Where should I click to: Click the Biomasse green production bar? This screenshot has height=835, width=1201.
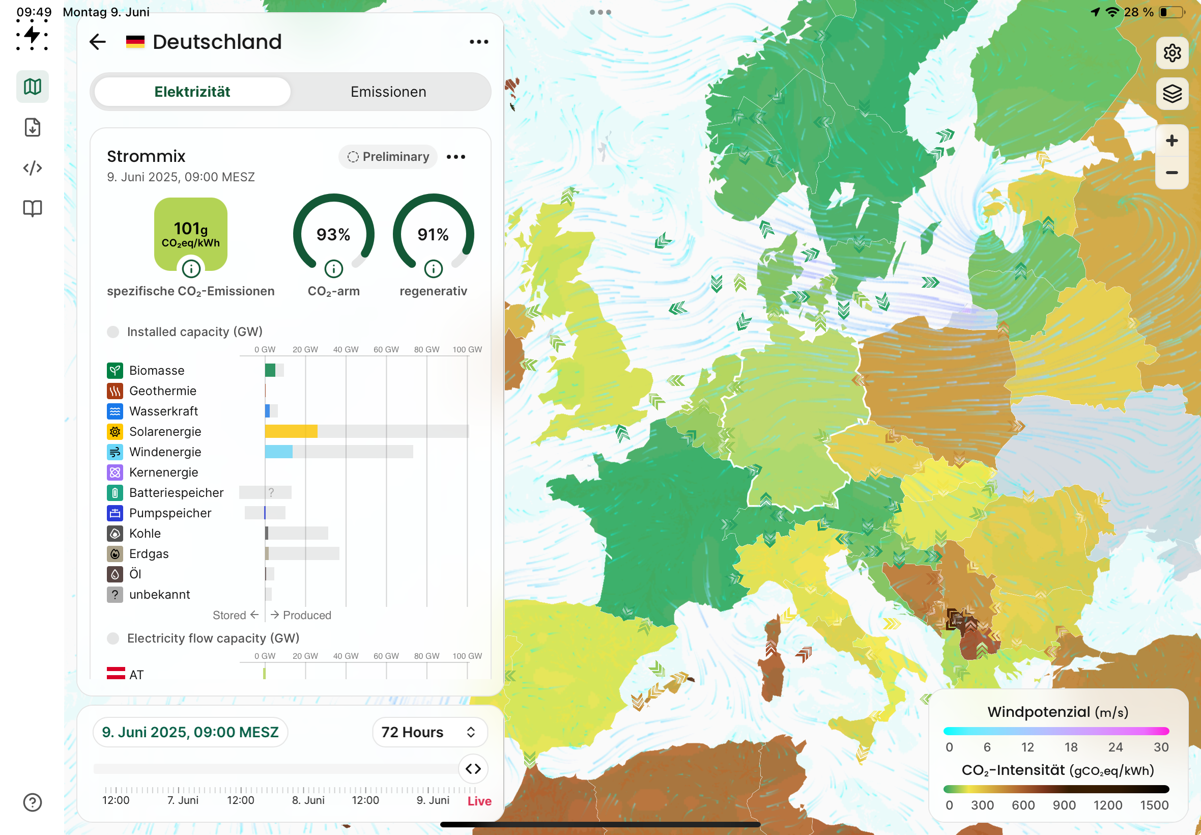pyautogui.click(x=270, y=371)
